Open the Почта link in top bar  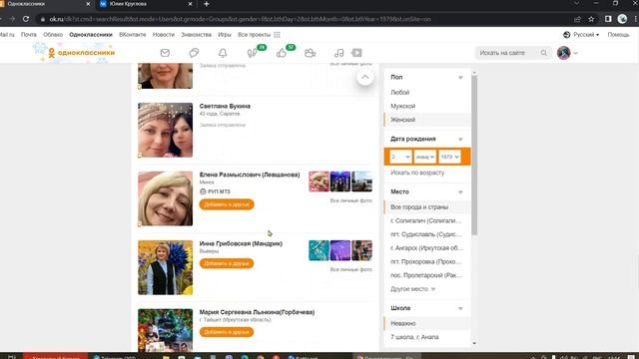click(x=29, y=35)
